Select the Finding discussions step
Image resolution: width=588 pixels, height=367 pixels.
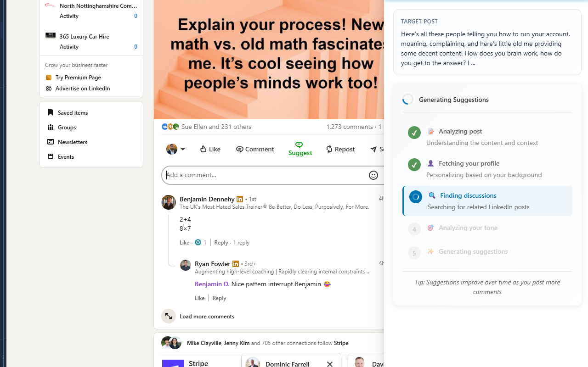[x=487, y=201]
